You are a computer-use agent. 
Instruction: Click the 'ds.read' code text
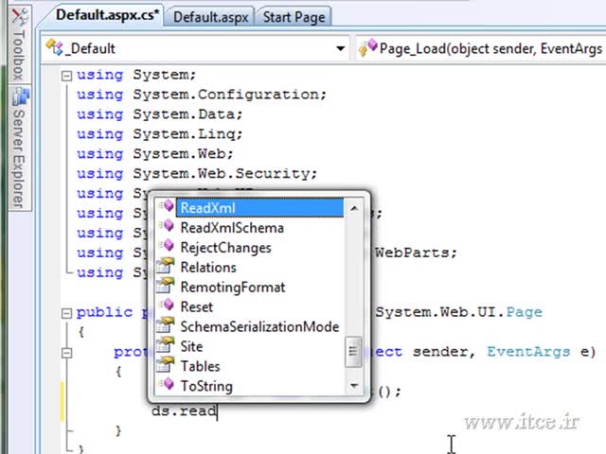[184, 410]
